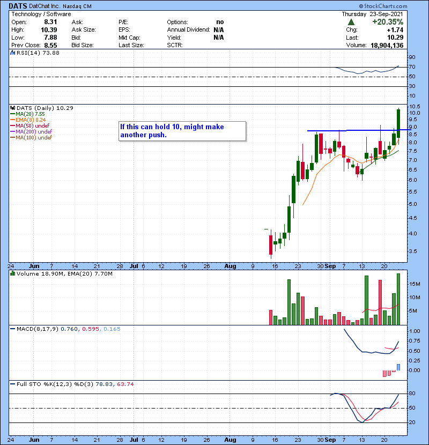Click the 'SCTR:' label
429x445 pixels.
click(x=175, y=46)
